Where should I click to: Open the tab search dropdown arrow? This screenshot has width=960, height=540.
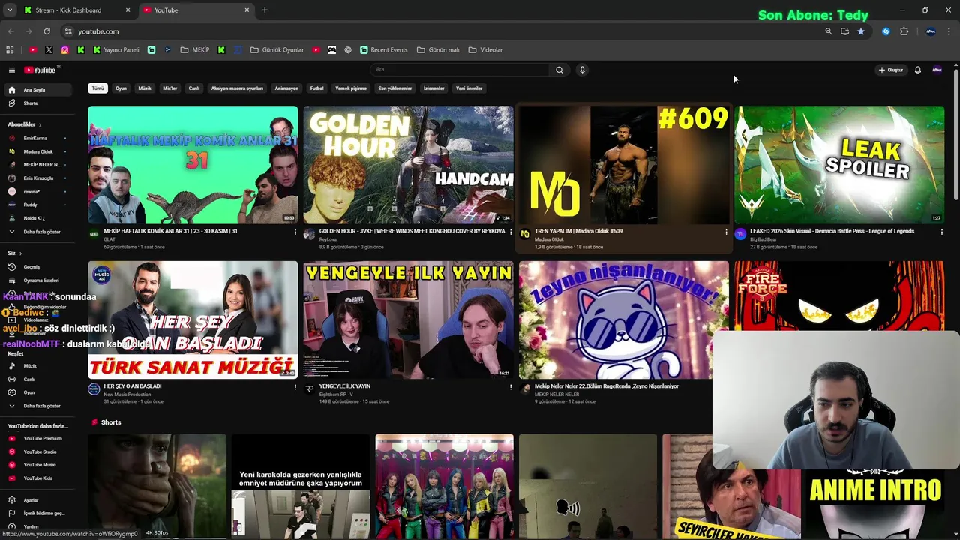click(x=10, y=10)
